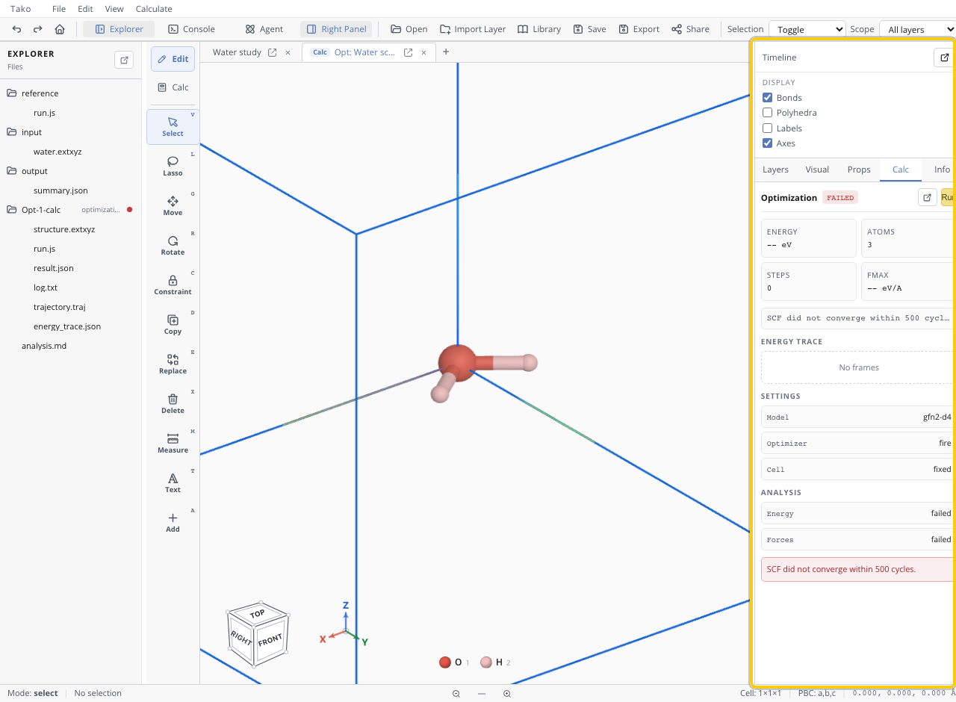Switch to the Props tab
The width and height of the screenshot is (956, 702).
(859, 170)
